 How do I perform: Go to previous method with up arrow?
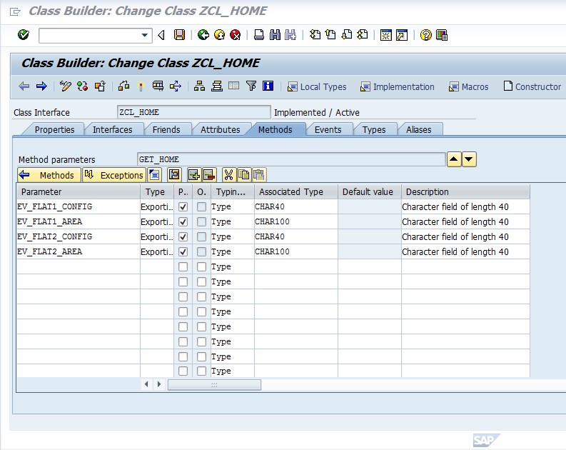[454, 159]
